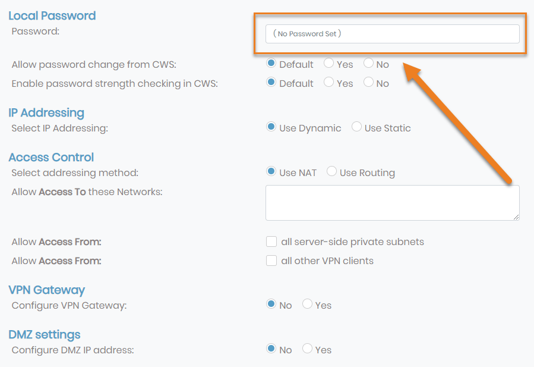The height and width of the screenshot is (367, 534).
Task: Check all server-side private subnets box
Action: coord(271,241)
